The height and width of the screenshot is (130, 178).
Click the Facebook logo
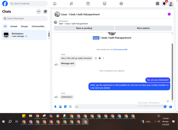click(5, 4)
